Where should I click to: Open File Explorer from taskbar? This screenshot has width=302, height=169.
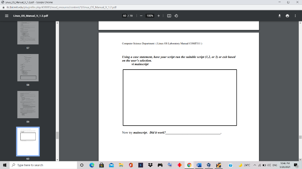[121, 165]
